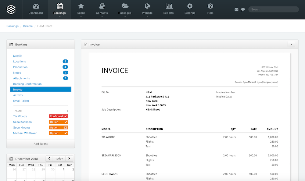
Task: Click the Invoice panel document icon
Action: point(85,44)
